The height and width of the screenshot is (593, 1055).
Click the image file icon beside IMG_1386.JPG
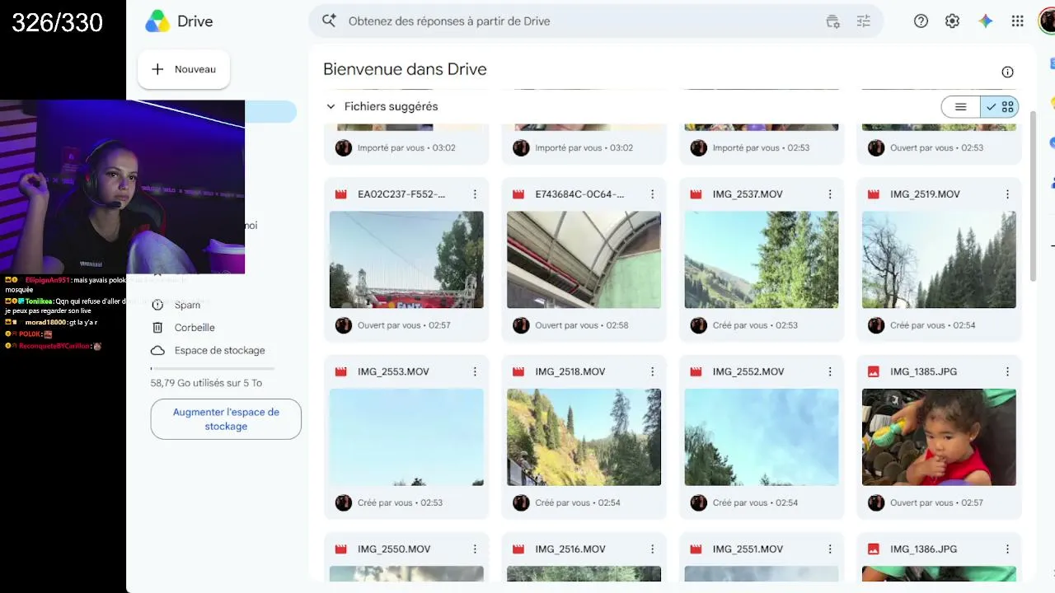pos(874,549)
